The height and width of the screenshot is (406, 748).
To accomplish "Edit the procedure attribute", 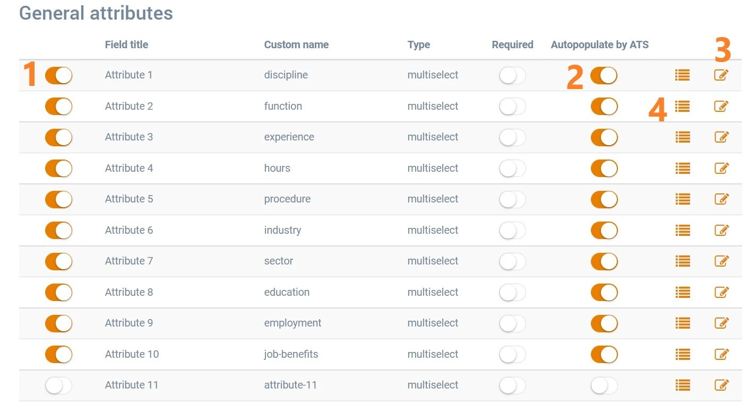I will 721,199.
